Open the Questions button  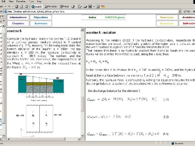click(167, 24)
